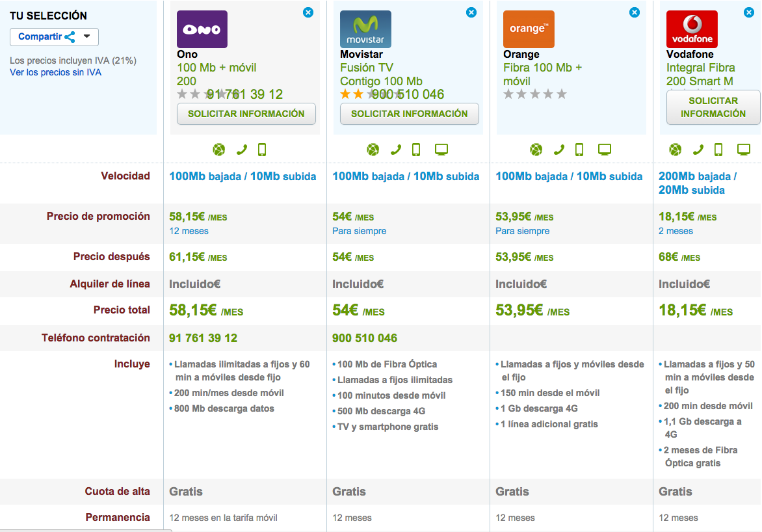Click the mobile icon under Orange
Screen dimensions: 762x532
[x=579, y=150]
